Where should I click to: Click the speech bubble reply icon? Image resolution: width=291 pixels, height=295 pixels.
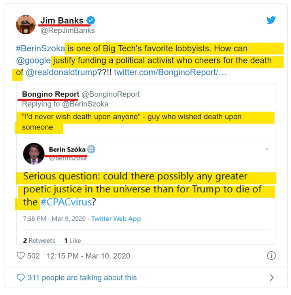(21, 278)
